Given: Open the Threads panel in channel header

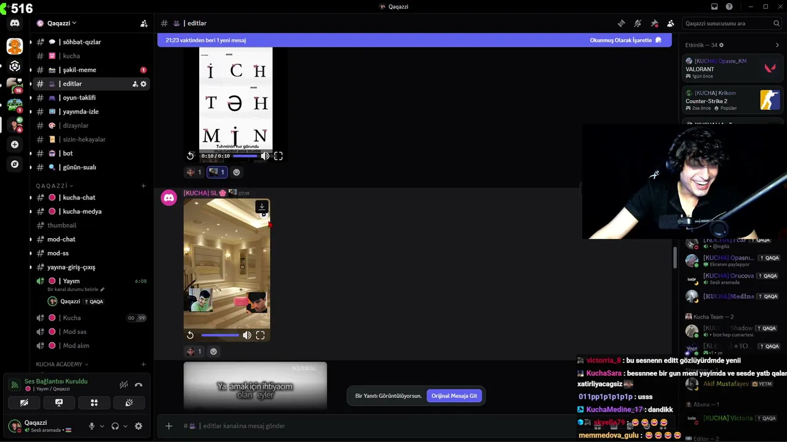Looking at the screenshot, I should 621,23.
